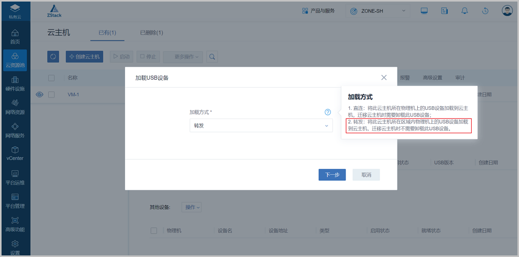Click the 下一步 button
The width and height of the screenshot is (519, 257).
click(x=332, y=175)
